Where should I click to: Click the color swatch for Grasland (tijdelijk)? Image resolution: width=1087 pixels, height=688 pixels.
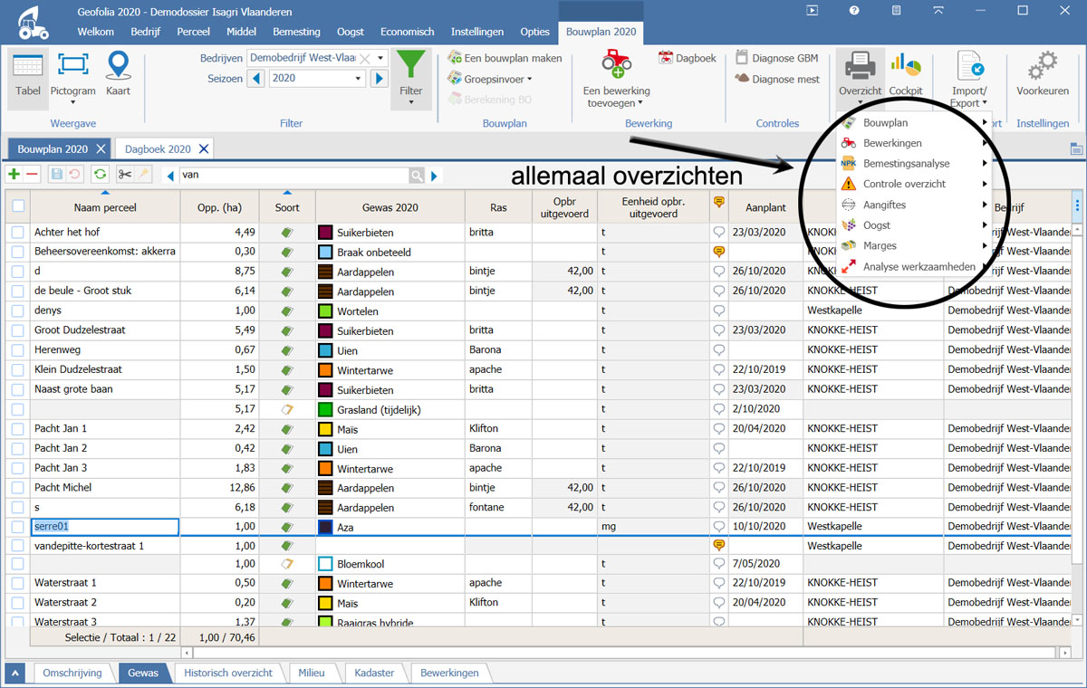tap(326, 409)
